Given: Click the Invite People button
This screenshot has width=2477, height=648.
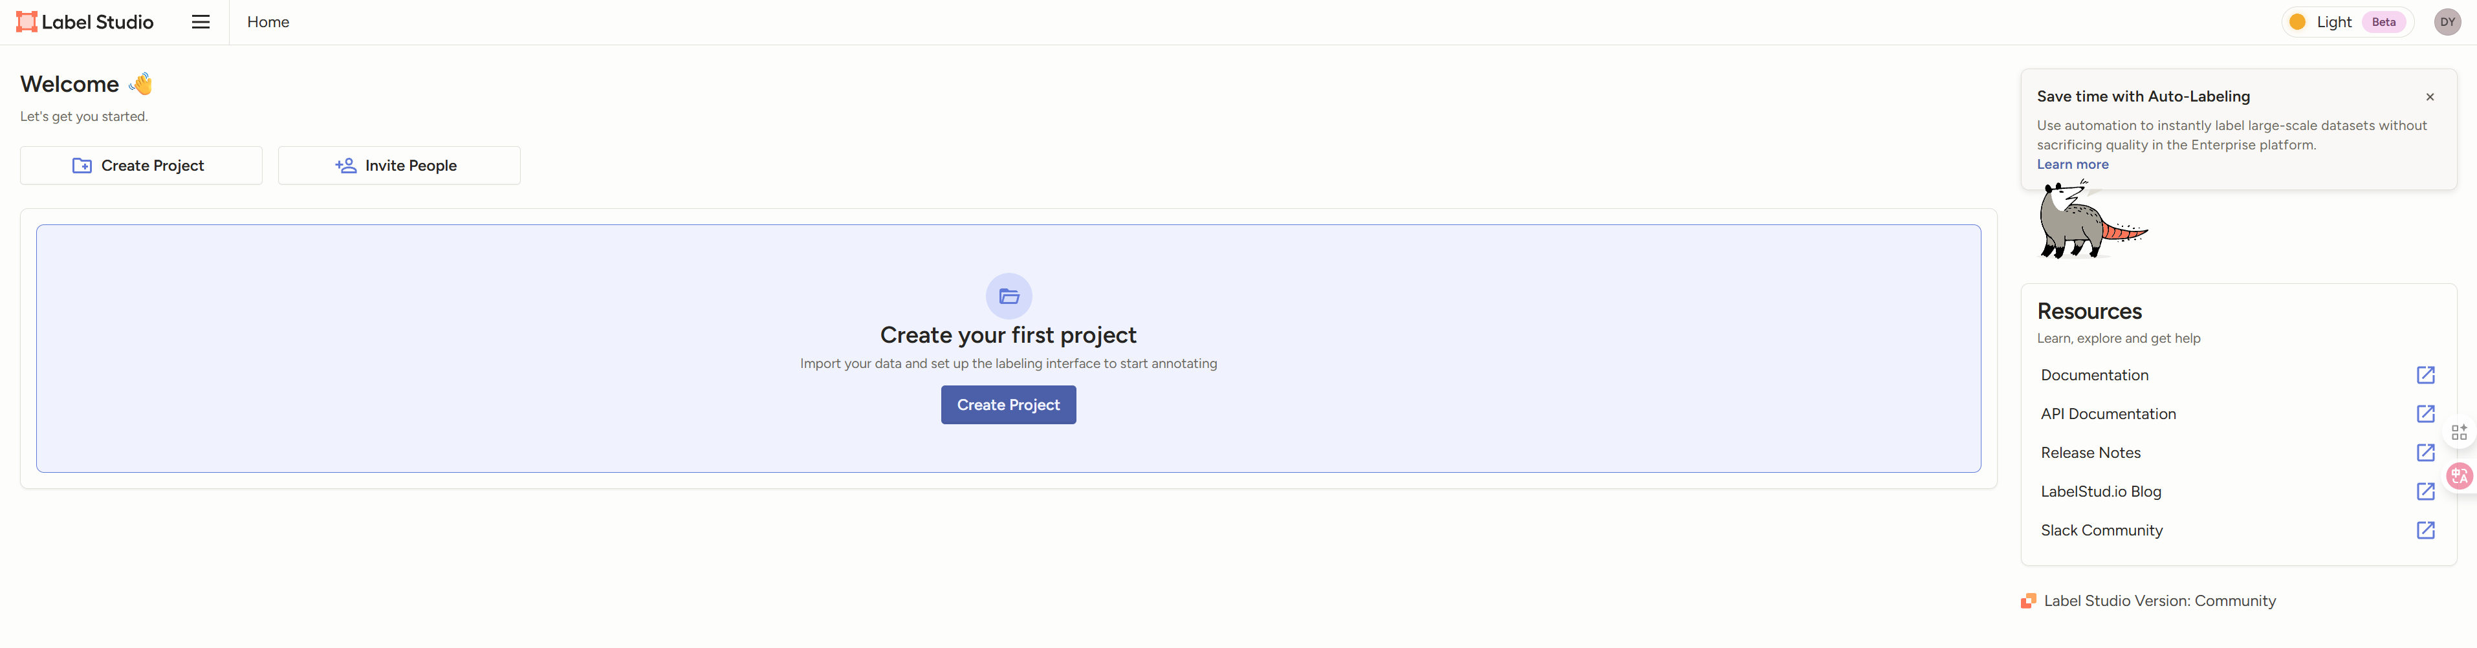Looking at the screenshot, I should tap(399, 166).
